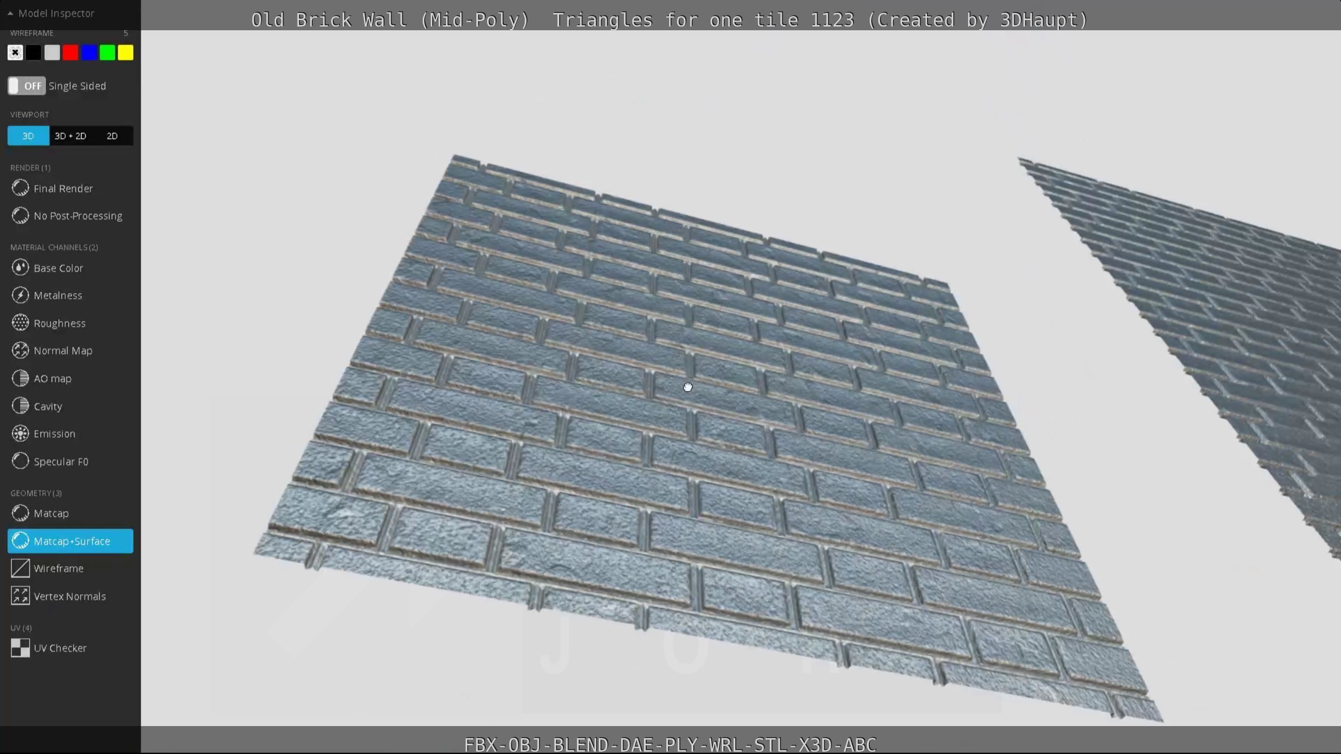Click the Model Inspector title text

tap(56, 13)
